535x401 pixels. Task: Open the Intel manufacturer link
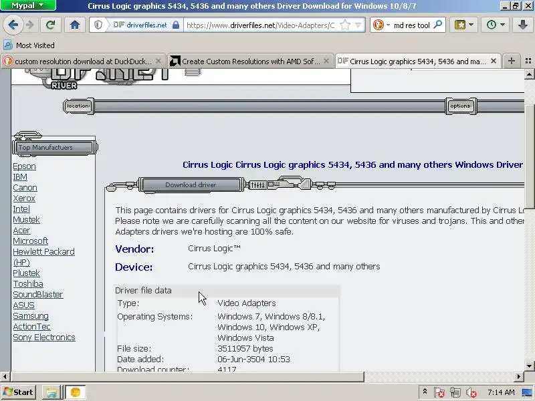tap(21, 209)
